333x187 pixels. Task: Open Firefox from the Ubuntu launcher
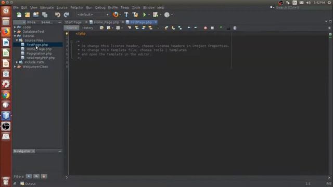[6, 32]
